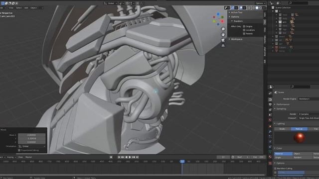Open the Global transform orientation dropdown
319x179 pixels.
tap(111, 3)
